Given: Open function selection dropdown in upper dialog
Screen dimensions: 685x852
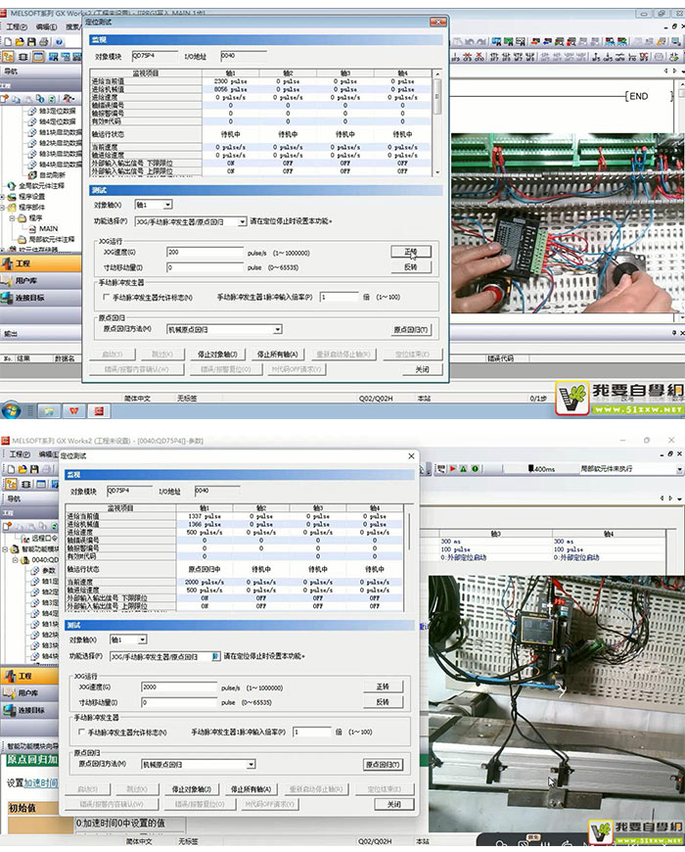Looking at the screenshot, I should (242, 221).
